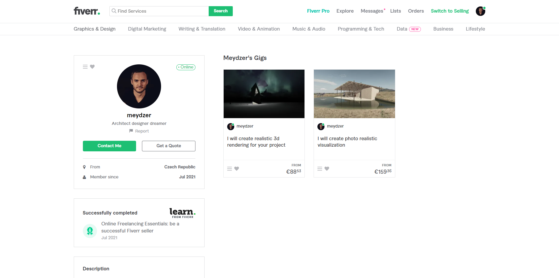Add photo realistic visualization gig to list
The width and height of the screenshot is (559, 278).
click(x=320, y=169)
